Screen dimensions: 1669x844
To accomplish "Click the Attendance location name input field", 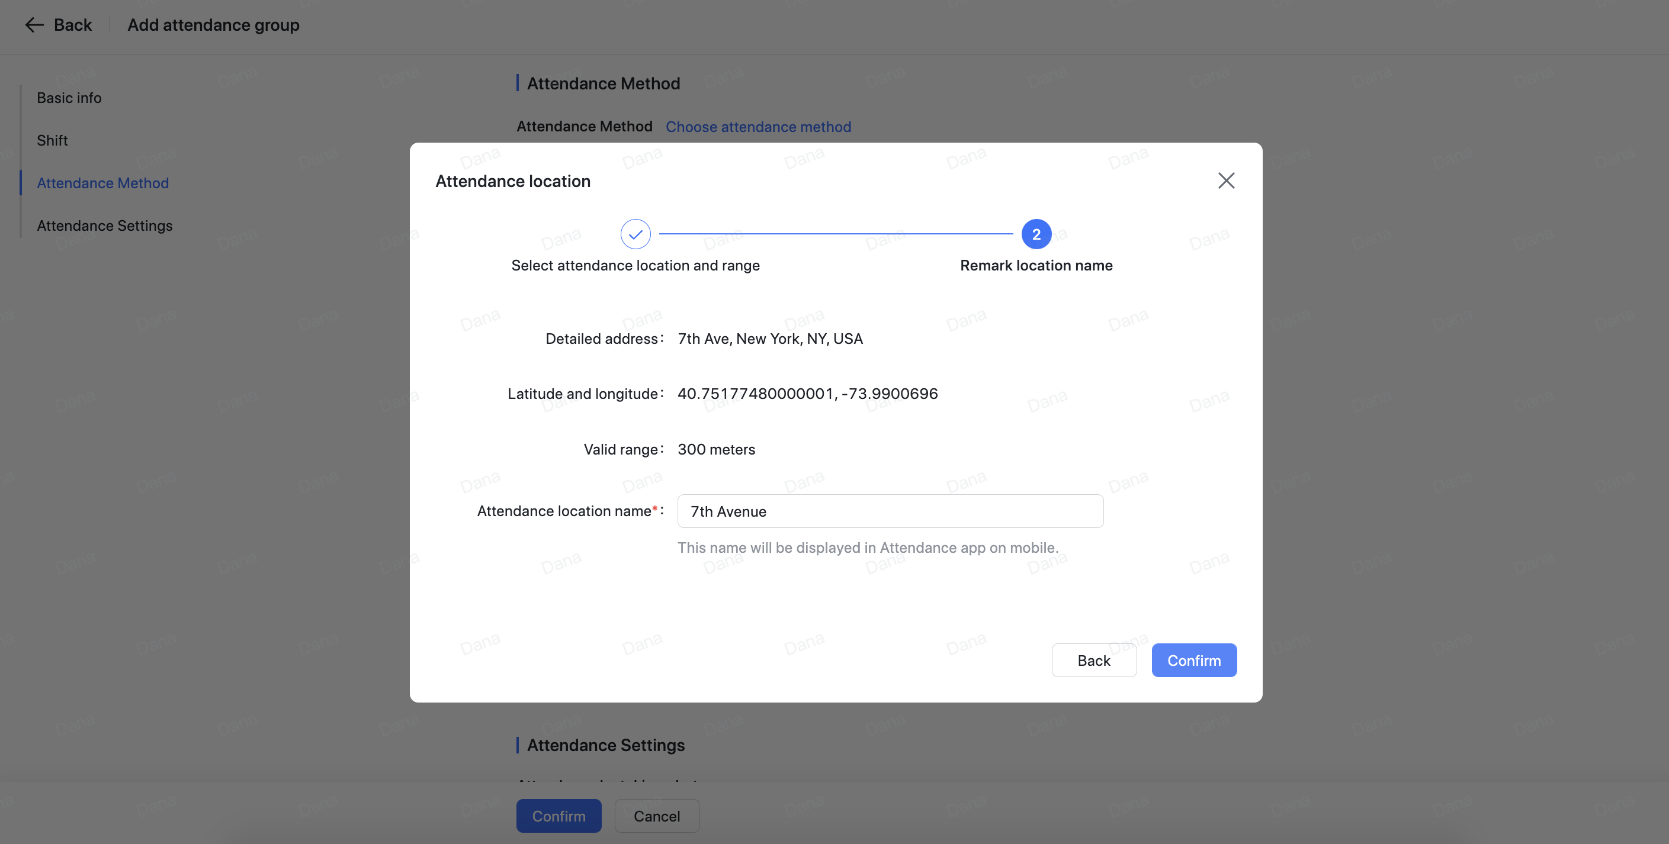I will tap(890, 511).
